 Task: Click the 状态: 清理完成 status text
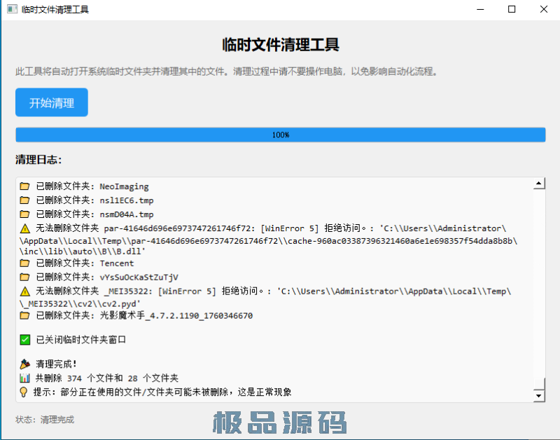[45, 420]
